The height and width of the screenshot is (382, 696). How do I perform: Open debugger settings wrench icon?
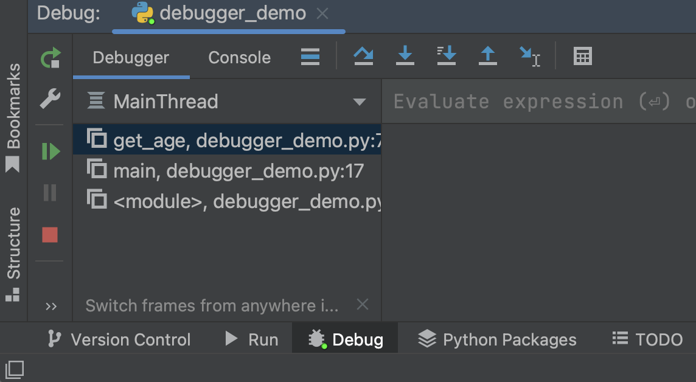tap(50, 99)
